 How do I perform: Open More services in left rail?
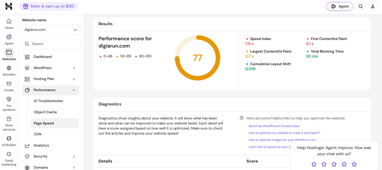pyautogui.click(x=9, y=124)
